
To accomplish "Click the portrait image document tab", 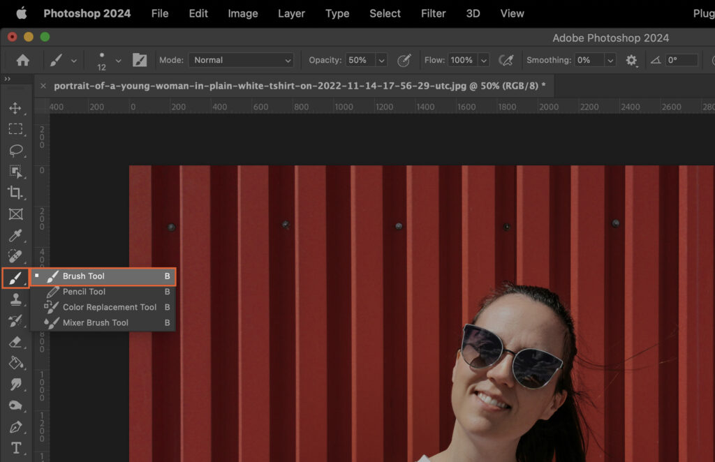I will click(293, 85).
